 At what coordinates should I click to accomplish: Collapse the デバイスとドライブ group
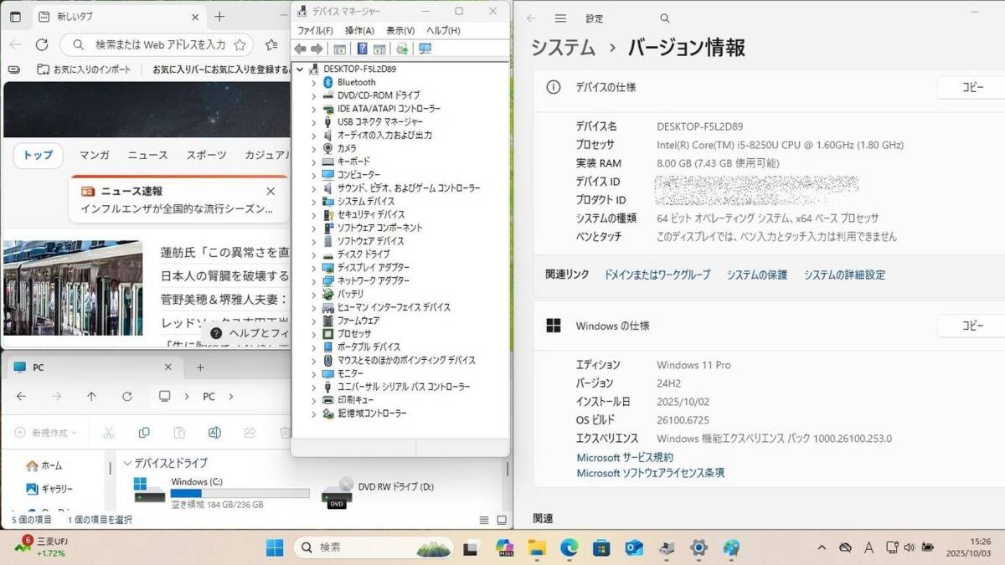pos(127,463)
